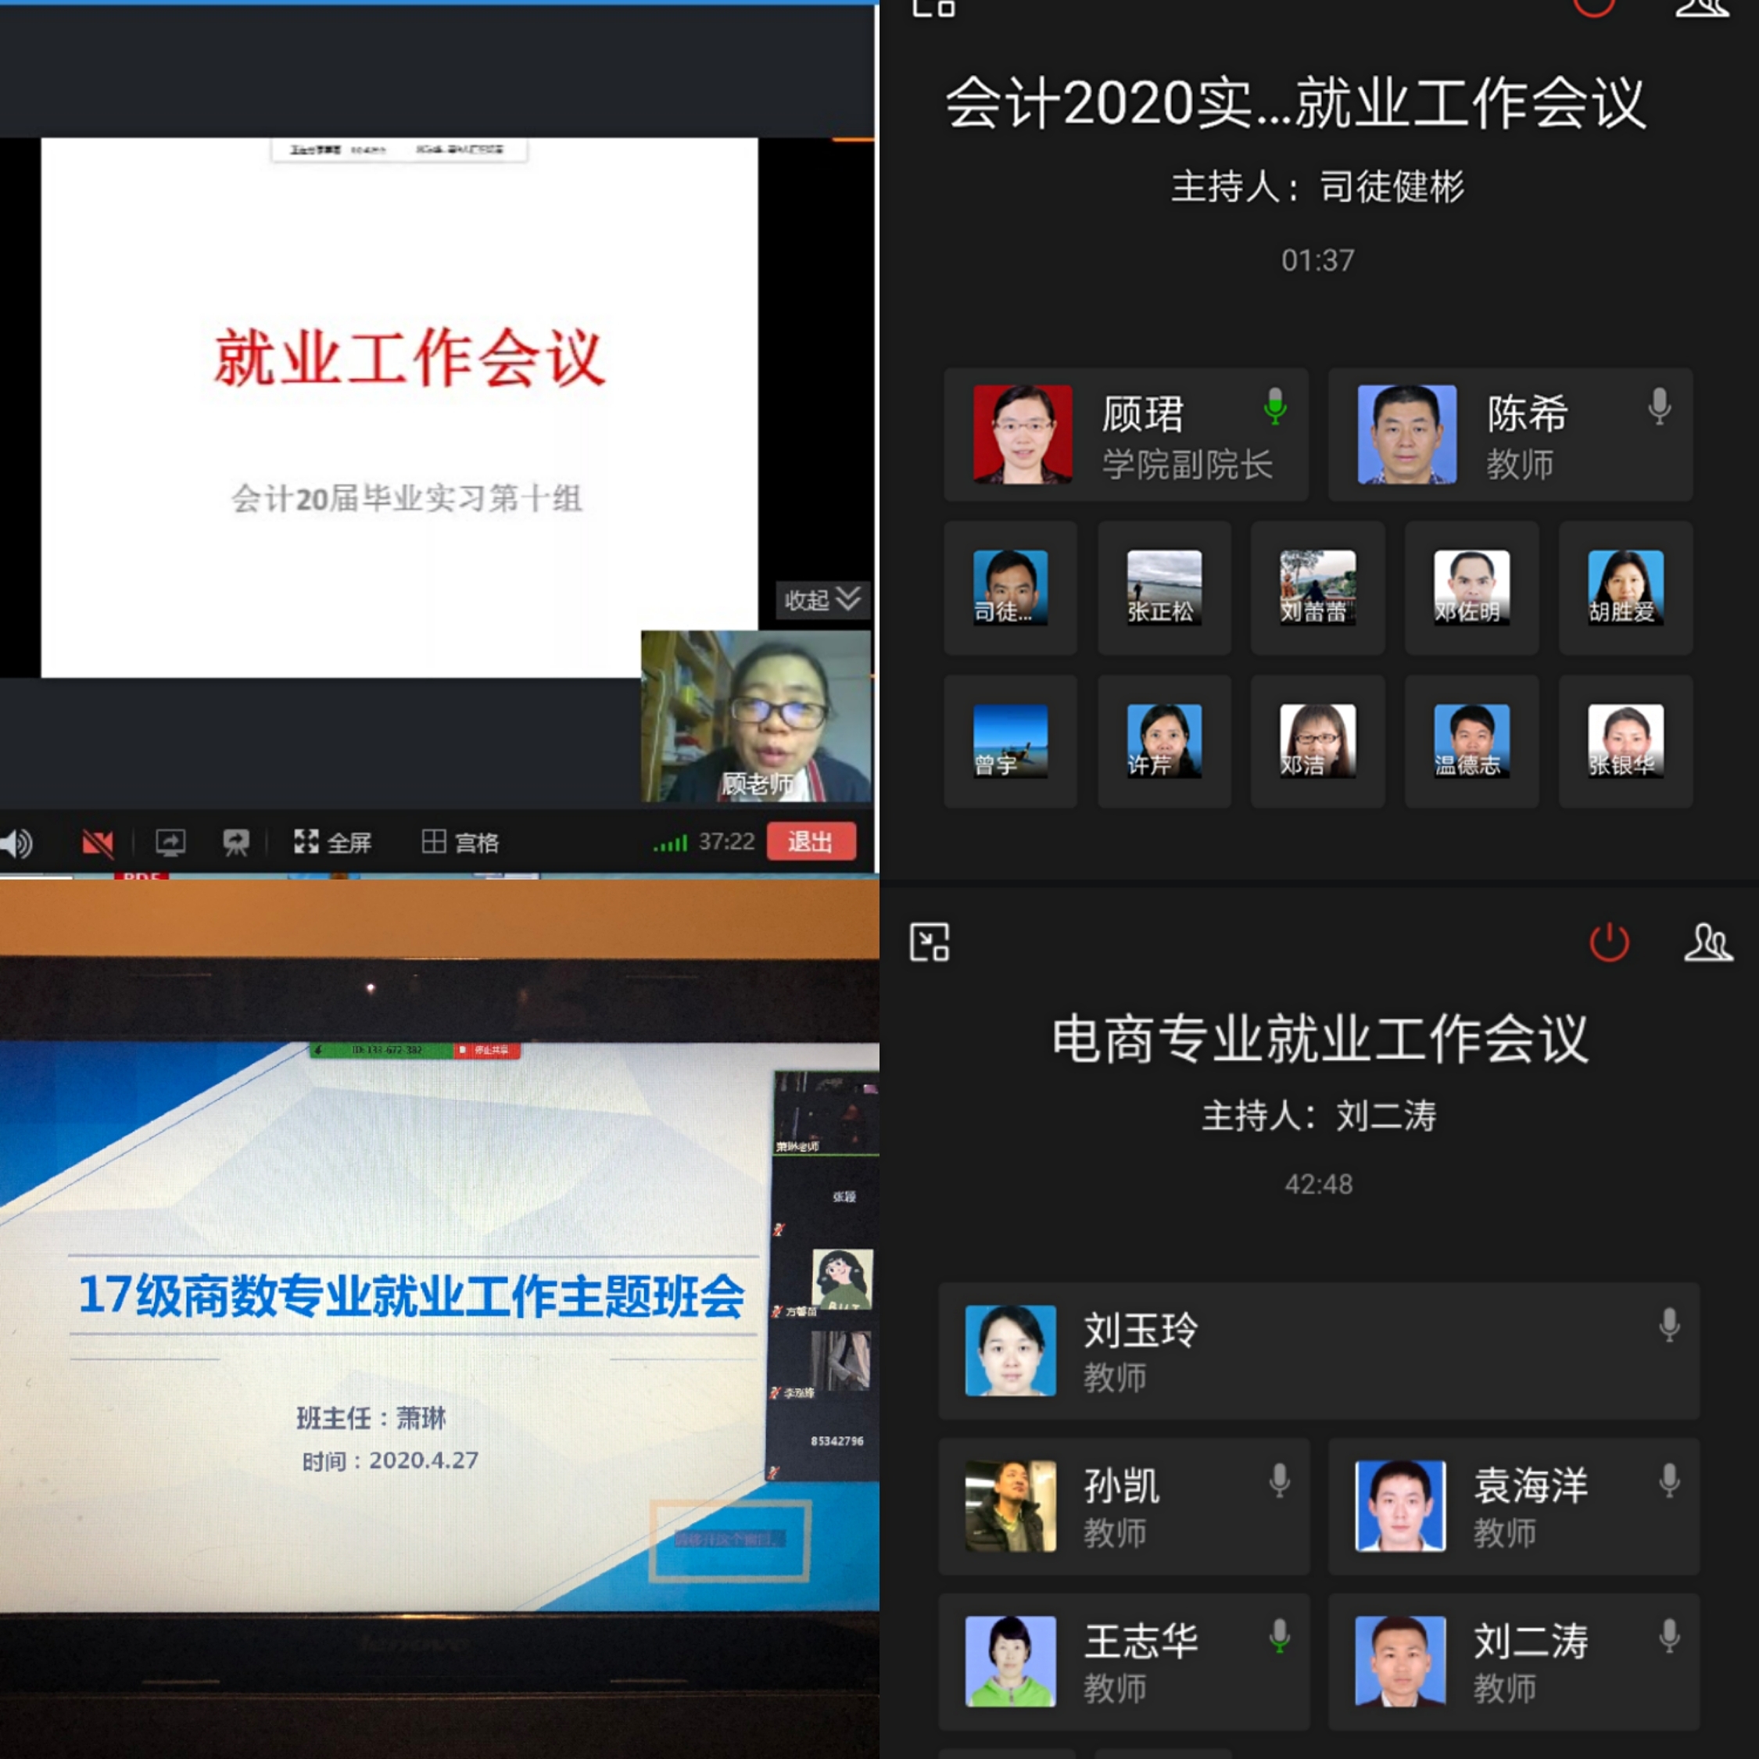Viewport: 1759px width, 1759px height.
Task: Toggle 刘二涛's microphone icon in participant card
Action: coord(1669,1636)
